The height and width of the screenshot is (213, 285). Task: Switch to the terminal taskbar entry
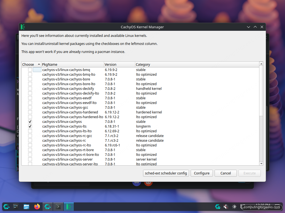point(58,207)
